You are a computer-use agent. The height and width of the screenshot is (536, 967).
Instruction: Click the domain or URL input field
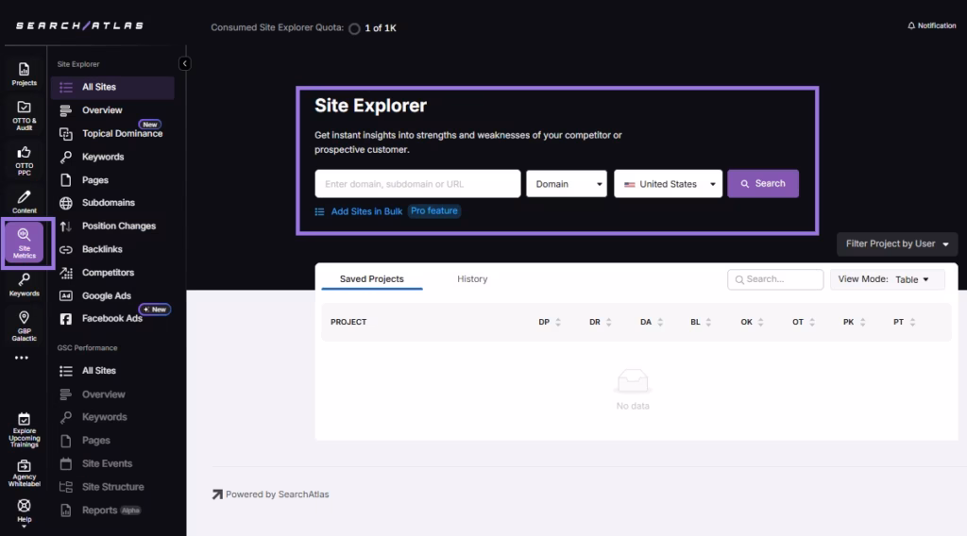417,184
